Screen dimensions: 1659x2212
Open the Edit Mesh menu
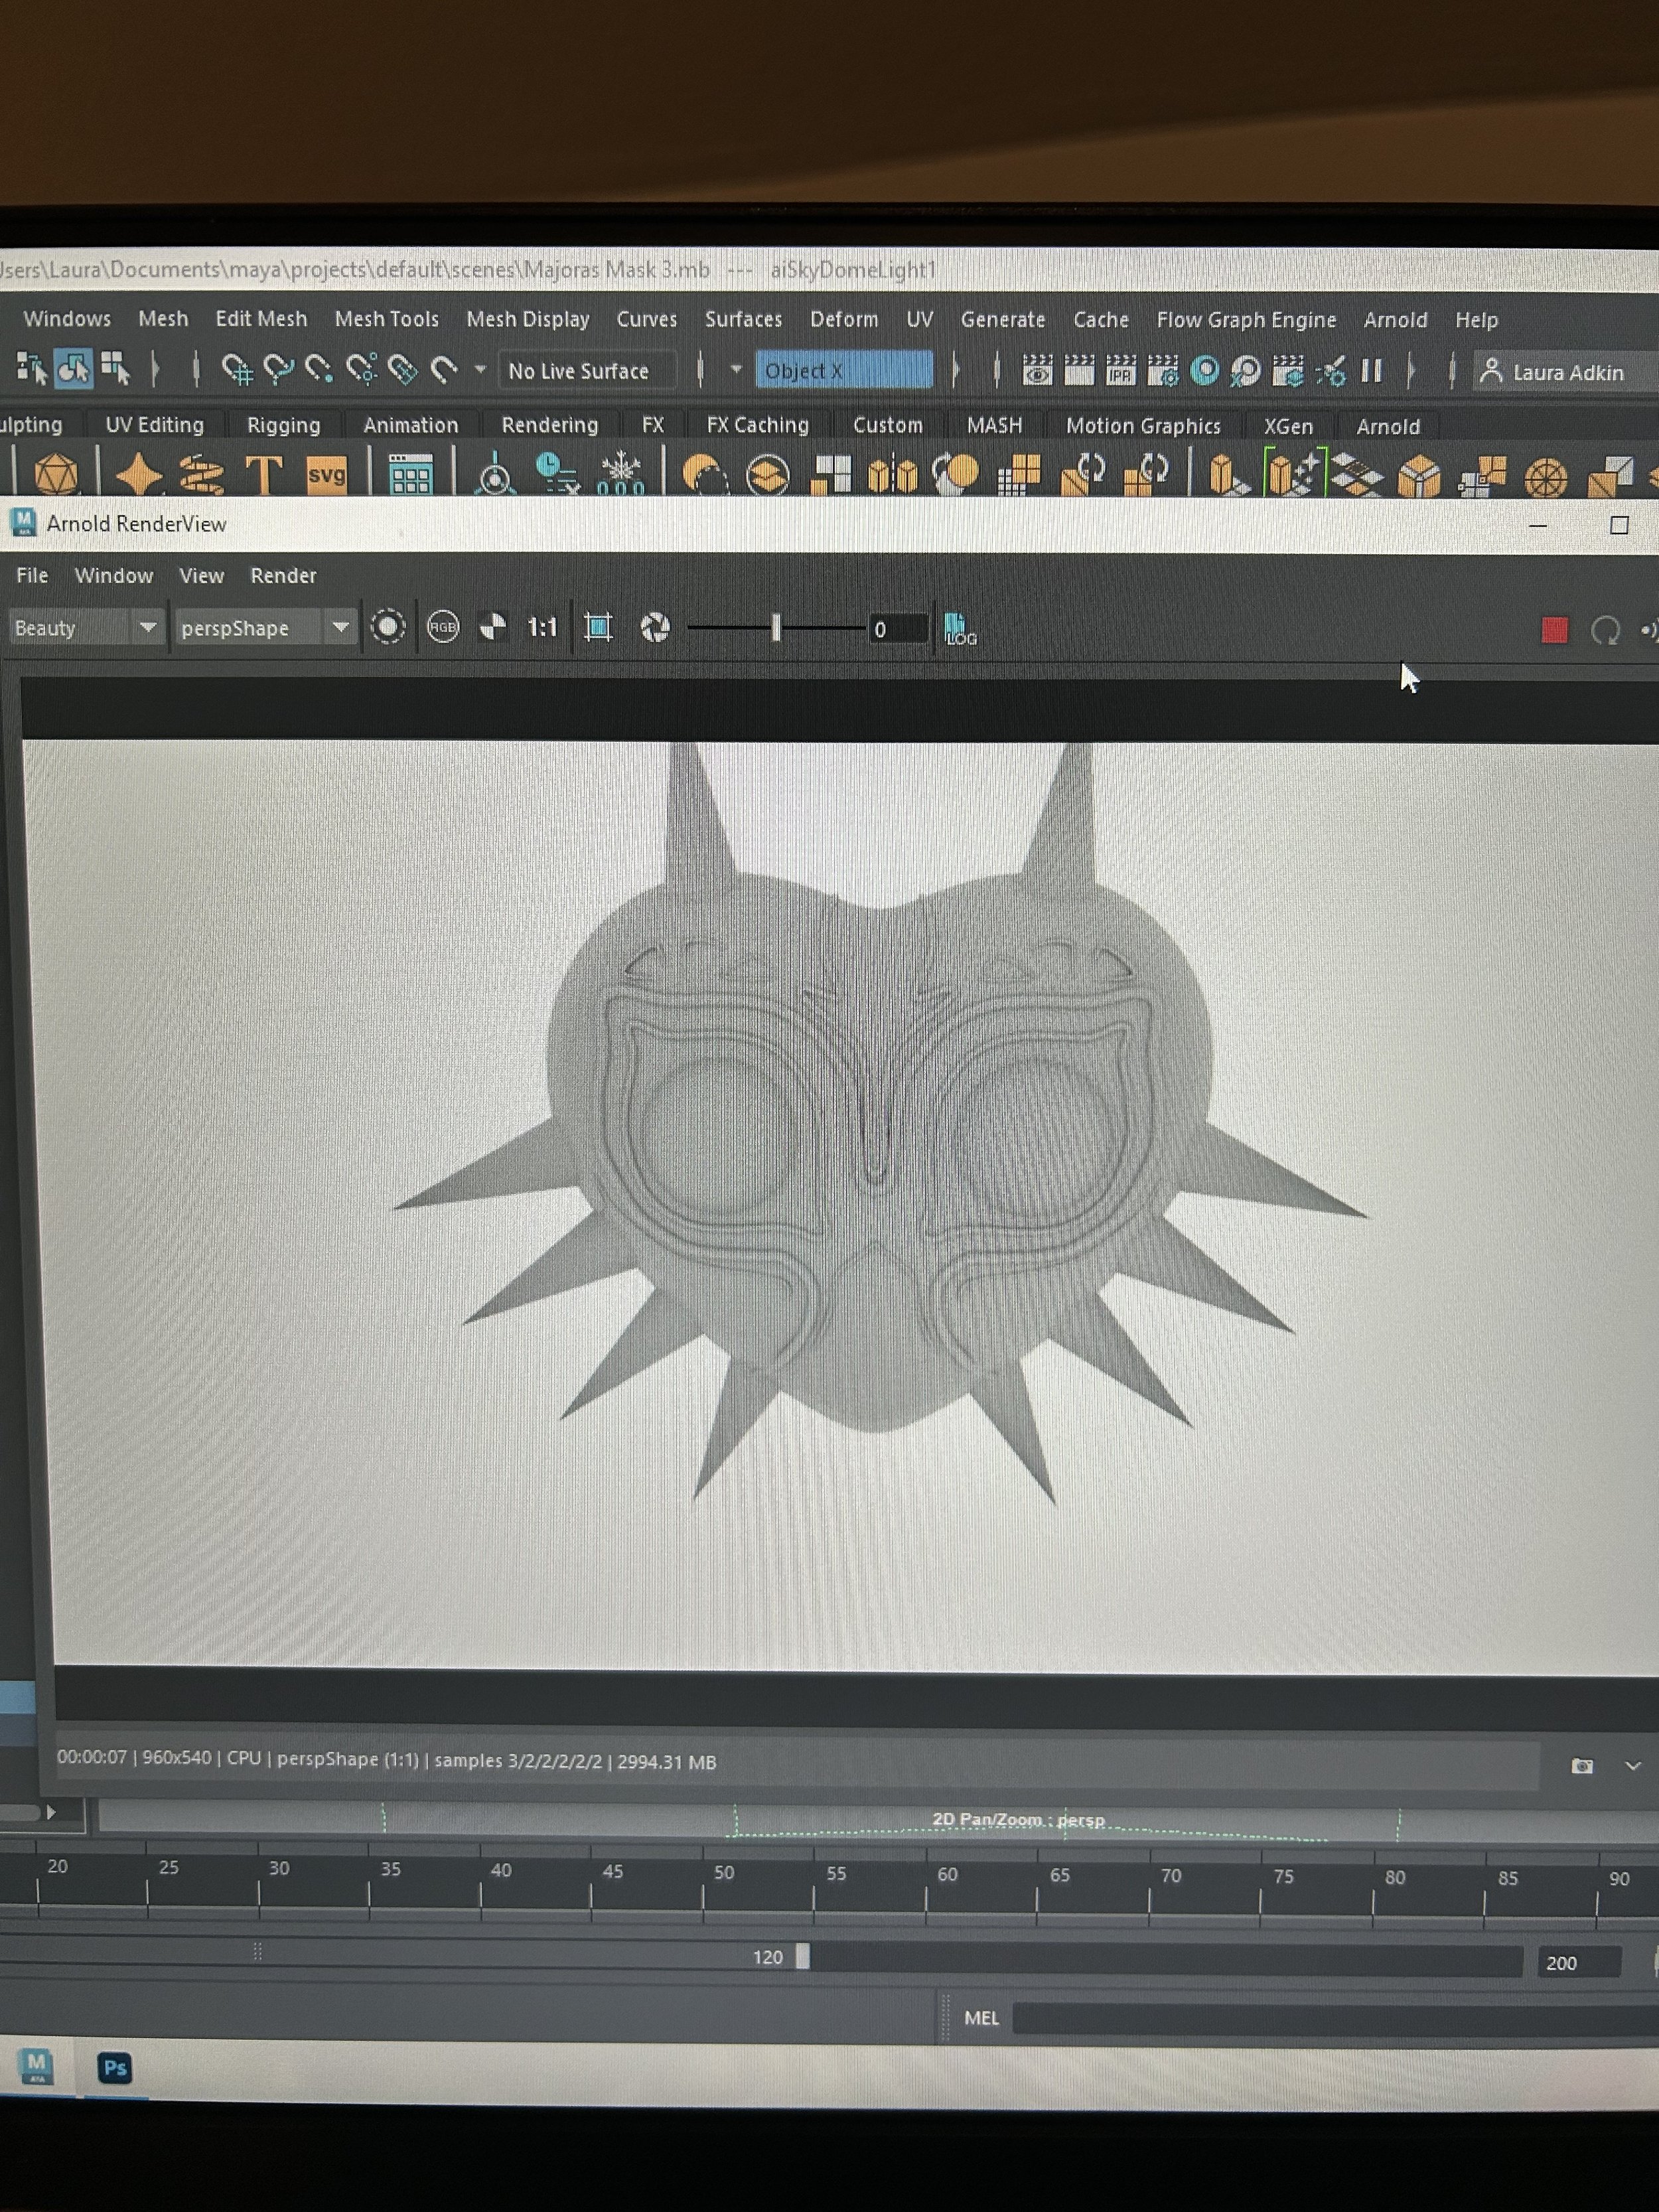pos(261,318)
